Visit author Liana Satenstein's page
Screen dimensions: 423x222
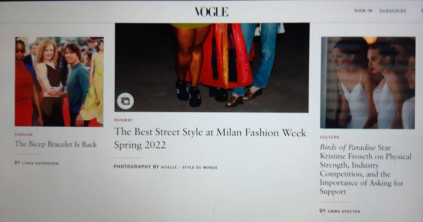pos(40,163)
